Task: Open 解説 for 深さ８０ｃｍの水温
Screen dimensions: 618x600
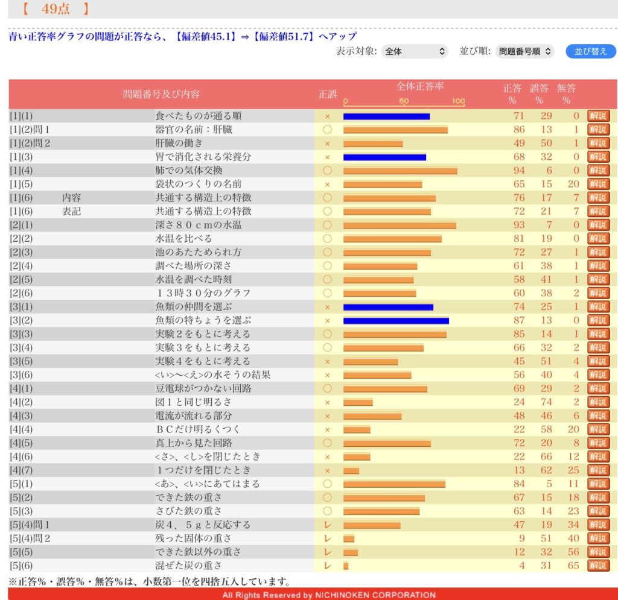Action: click(598, 225)
